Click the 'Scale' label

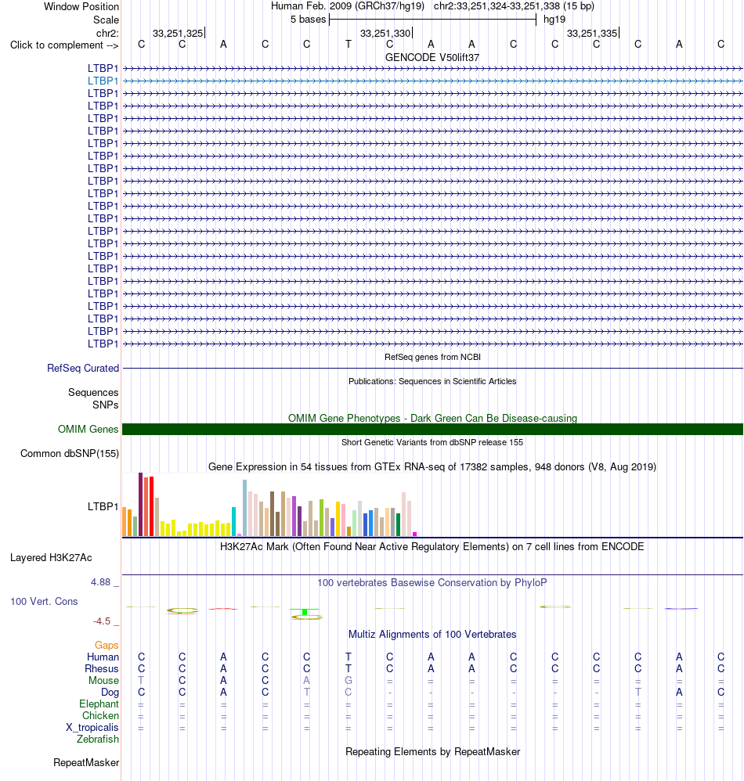[x=106, y=20]
